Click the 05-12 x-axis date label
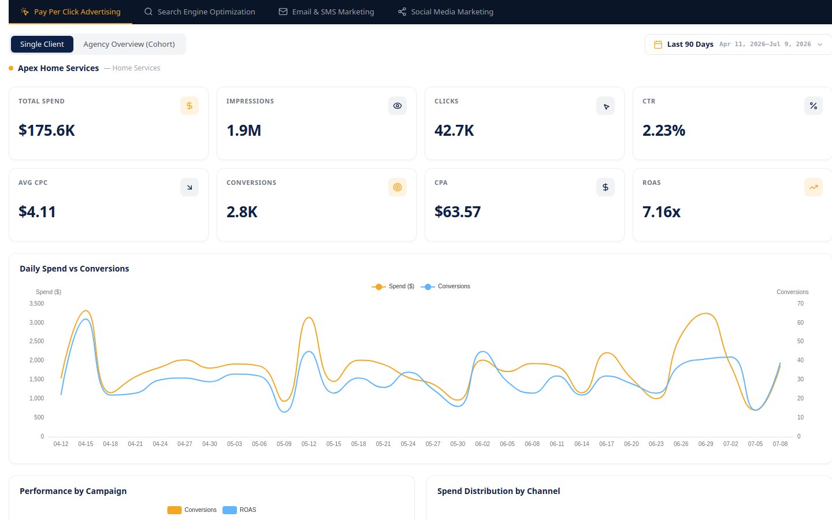 pos(309,444)
